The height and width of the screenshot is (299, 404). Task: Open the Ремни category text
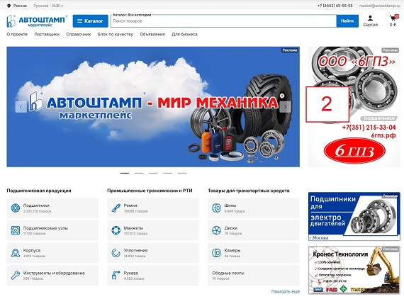pyautogui.click(x=130, y=205)
